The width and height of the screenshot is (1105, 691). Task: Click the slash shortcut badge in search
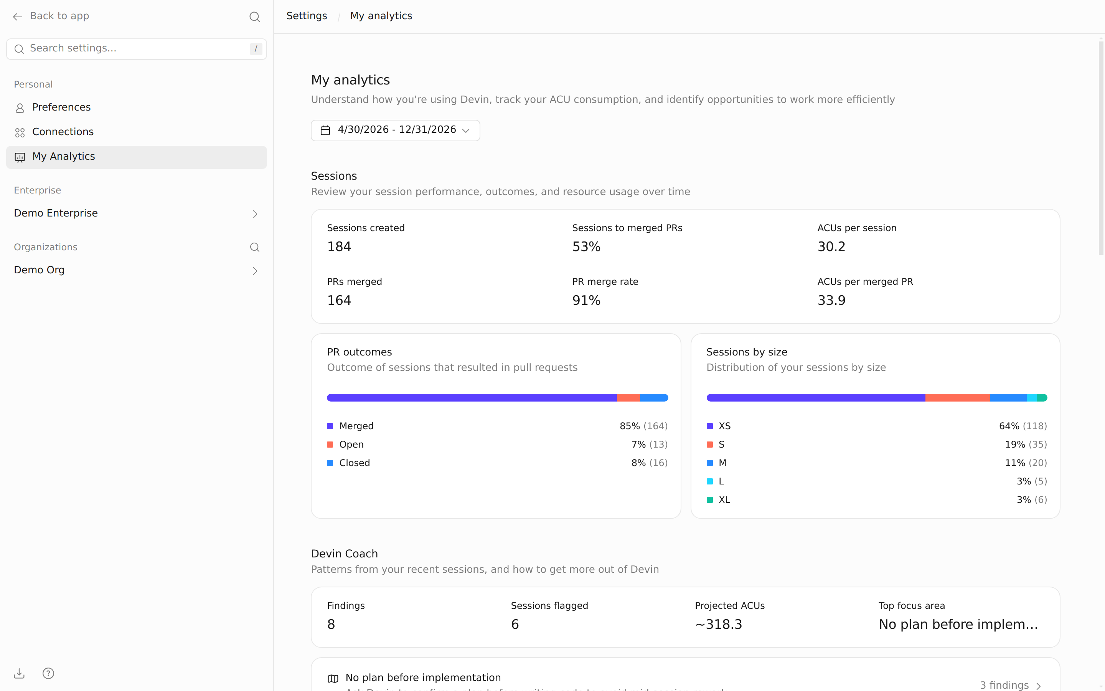(256, 49)
